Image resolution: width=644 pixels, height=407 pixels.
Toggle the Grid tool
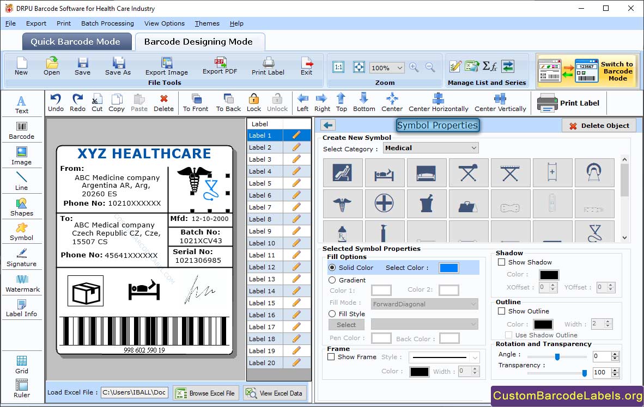(x=21, y=365)
